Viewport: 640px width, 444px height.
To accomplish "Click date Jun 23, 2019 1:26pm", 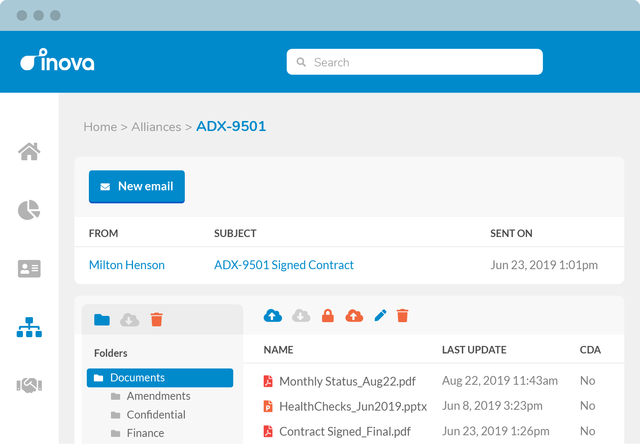I will pyautogui.click(x=496, y=431).
